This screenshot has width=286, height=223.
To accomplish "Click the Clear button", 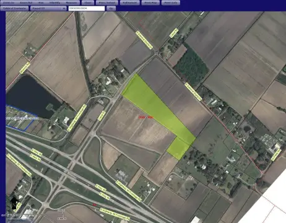I will tap(88, 2).
